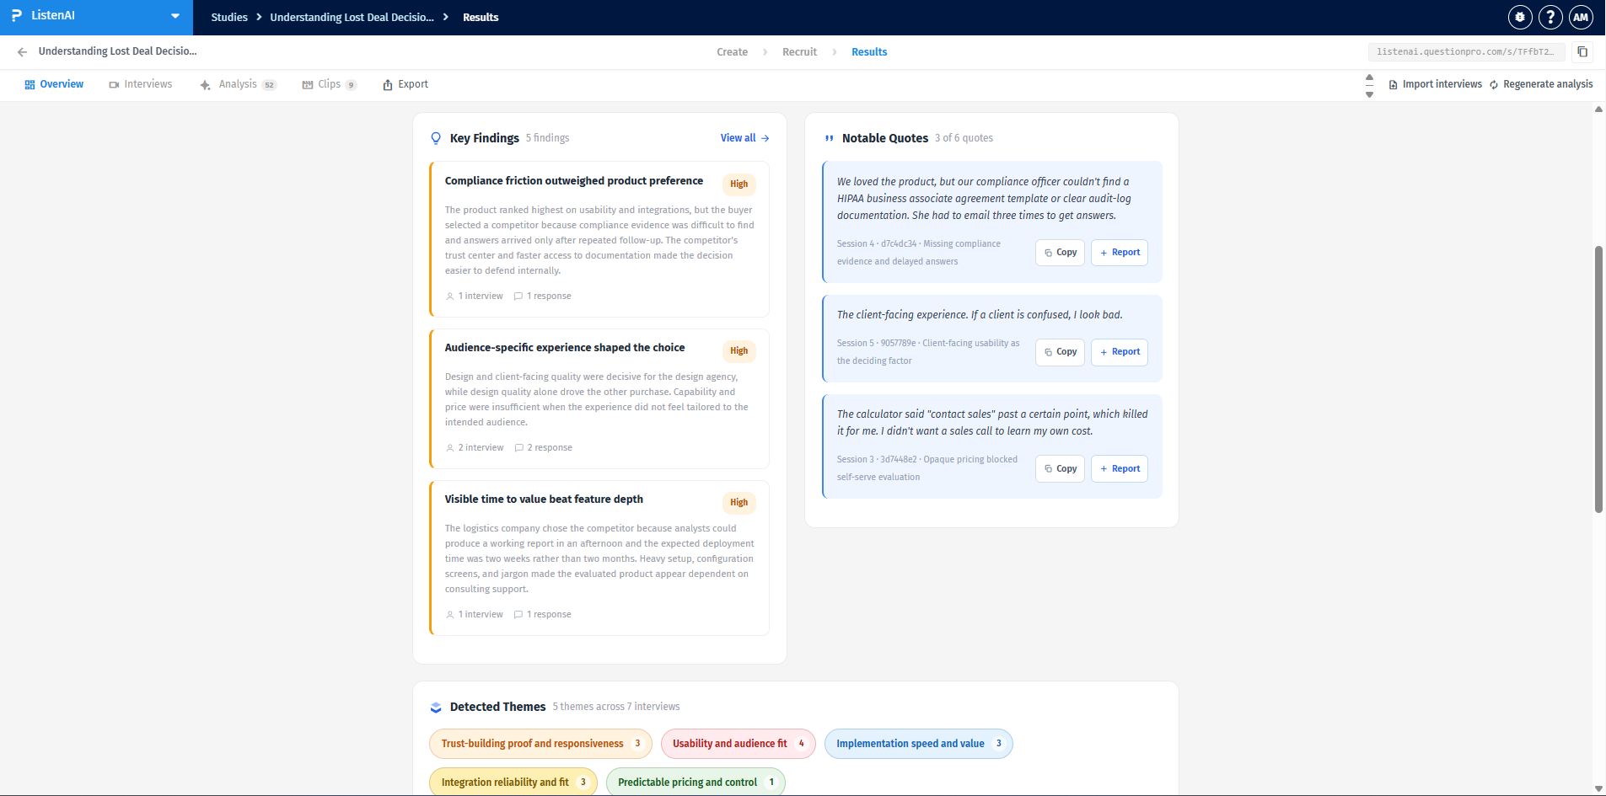Open Understanding Lost Deal breadcrumb
1606x796 pixels.
click(x=352, y=17)
